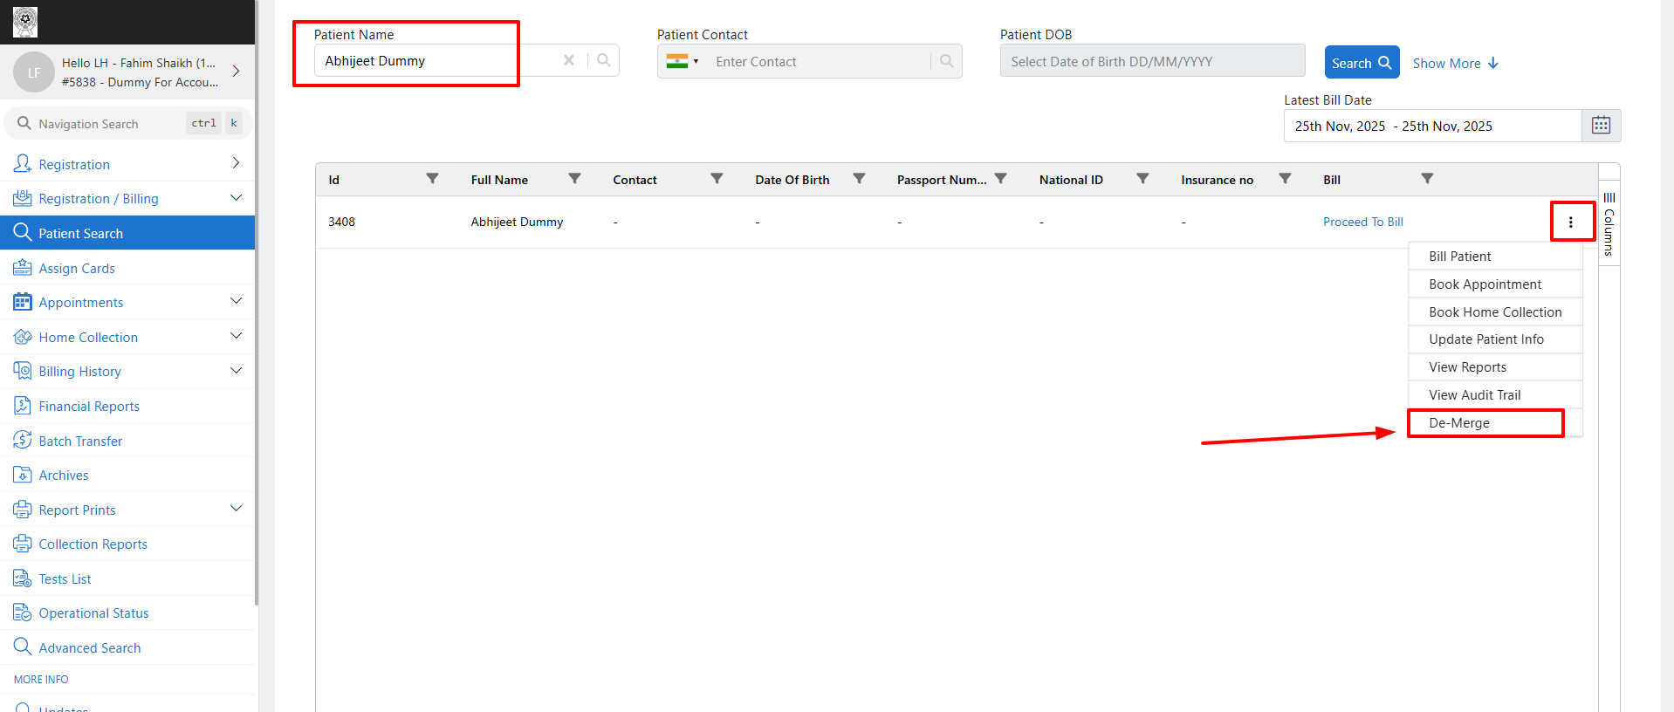The image size is (1674, 712).
Task: Expand the Registration menu
Action: [127, 164]
